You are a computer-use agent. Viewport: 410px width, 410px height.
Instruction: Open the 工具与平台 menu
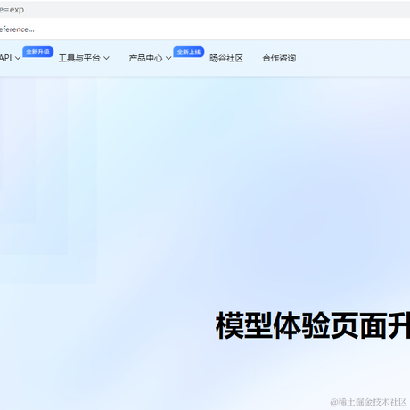click(x=79, y=58)
